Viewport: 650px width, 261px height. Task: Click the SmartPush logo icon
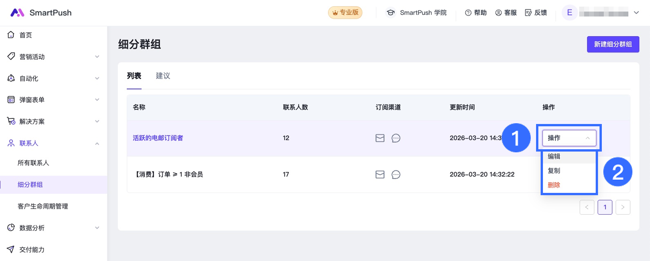coord(17,13)
